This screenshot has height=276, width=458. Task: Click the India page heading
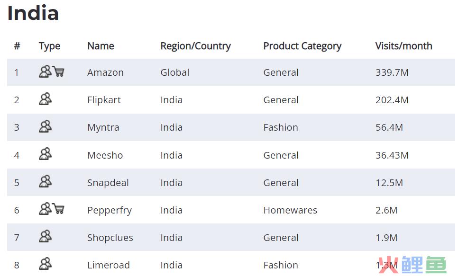33,13
